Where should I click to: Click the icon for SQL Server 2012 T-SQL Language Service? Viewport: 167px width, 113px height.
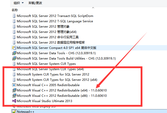point(14,21)
